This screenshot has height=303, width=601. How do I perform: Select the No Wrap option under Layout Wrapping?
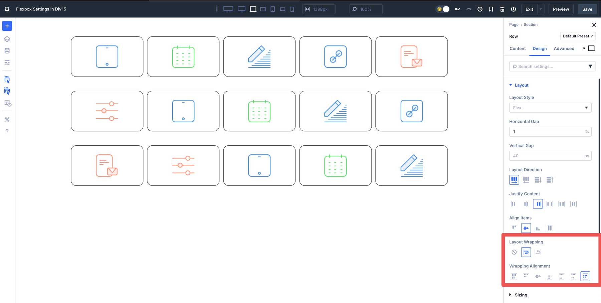(514, 252)
